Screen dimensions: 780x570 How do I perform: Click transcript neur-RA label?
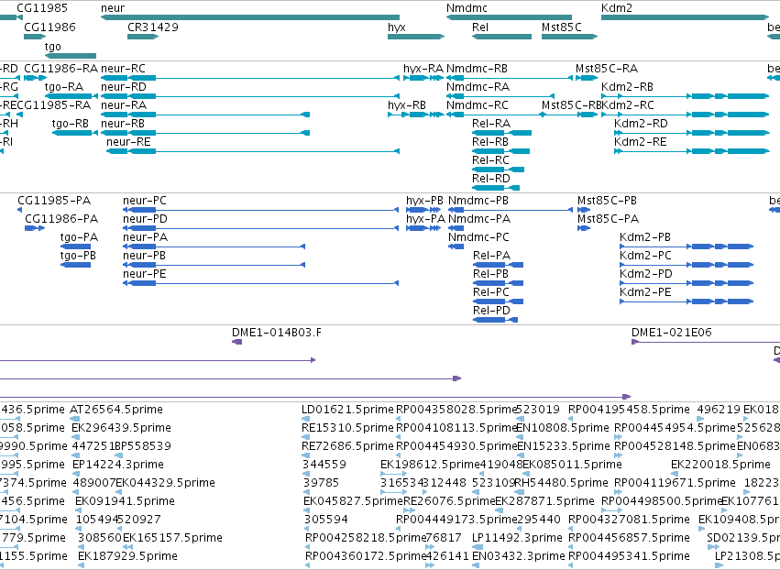tap(124, 105)
